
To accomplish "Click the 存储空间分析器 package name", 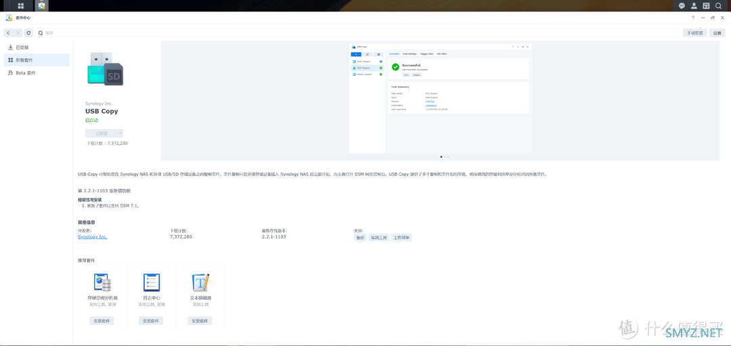I will pos(103,298).
